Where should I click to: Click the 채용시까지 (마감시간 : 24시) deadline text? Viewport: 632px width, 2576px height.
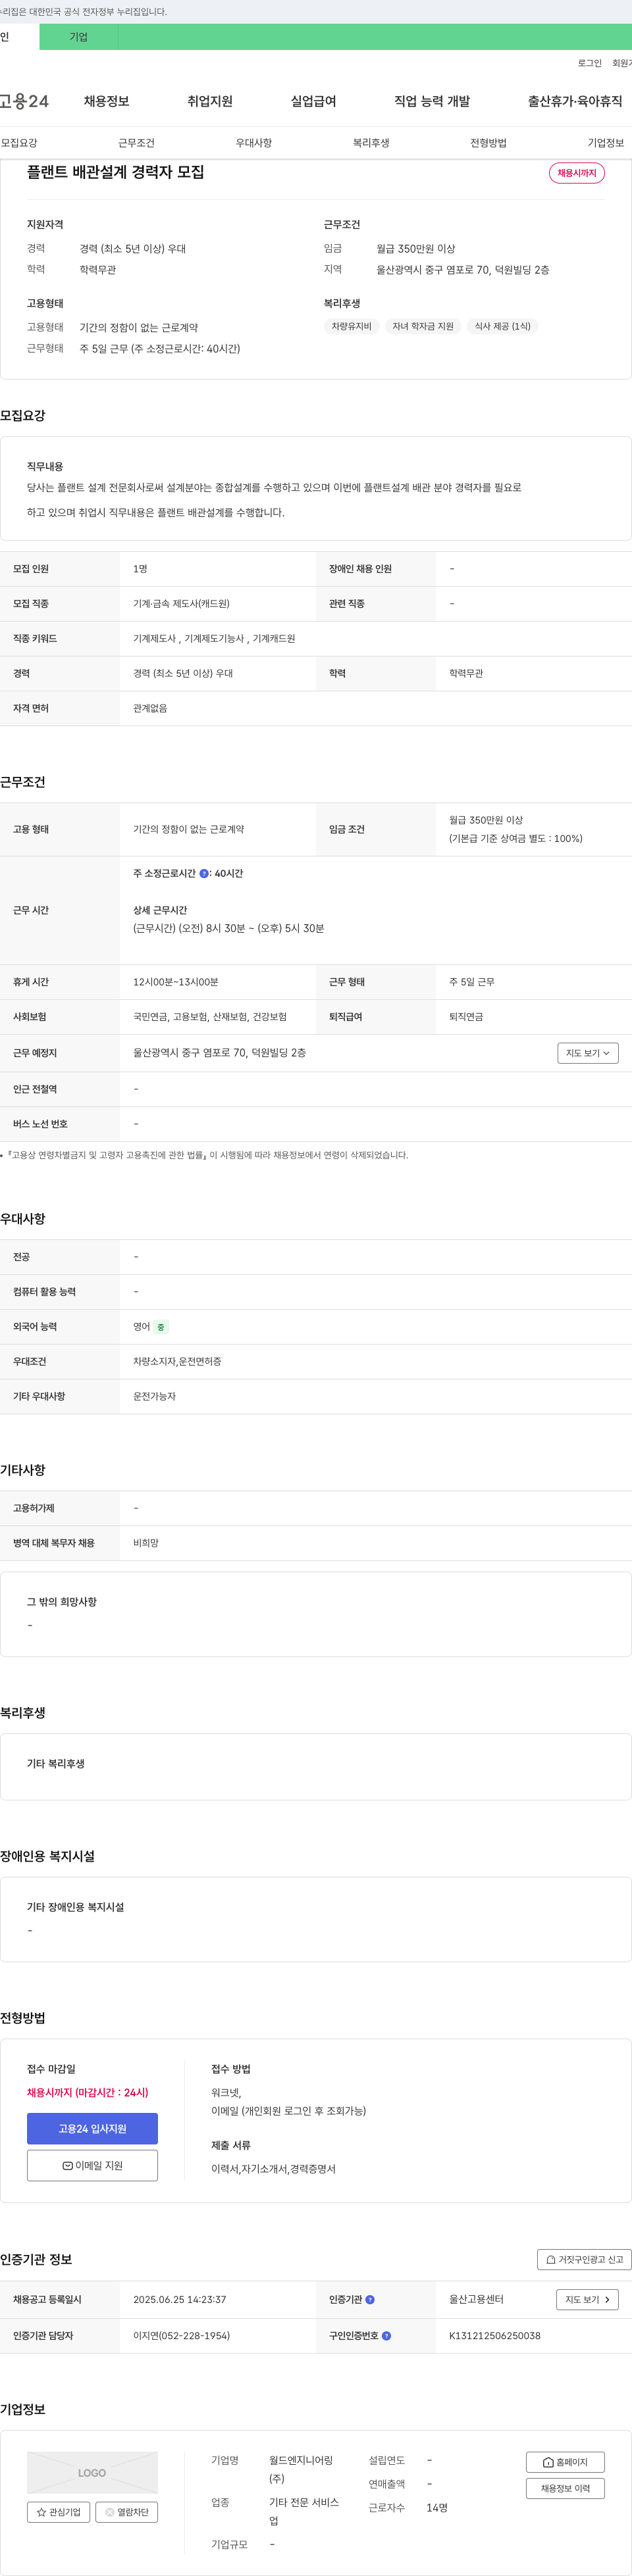click(88, 2093)
